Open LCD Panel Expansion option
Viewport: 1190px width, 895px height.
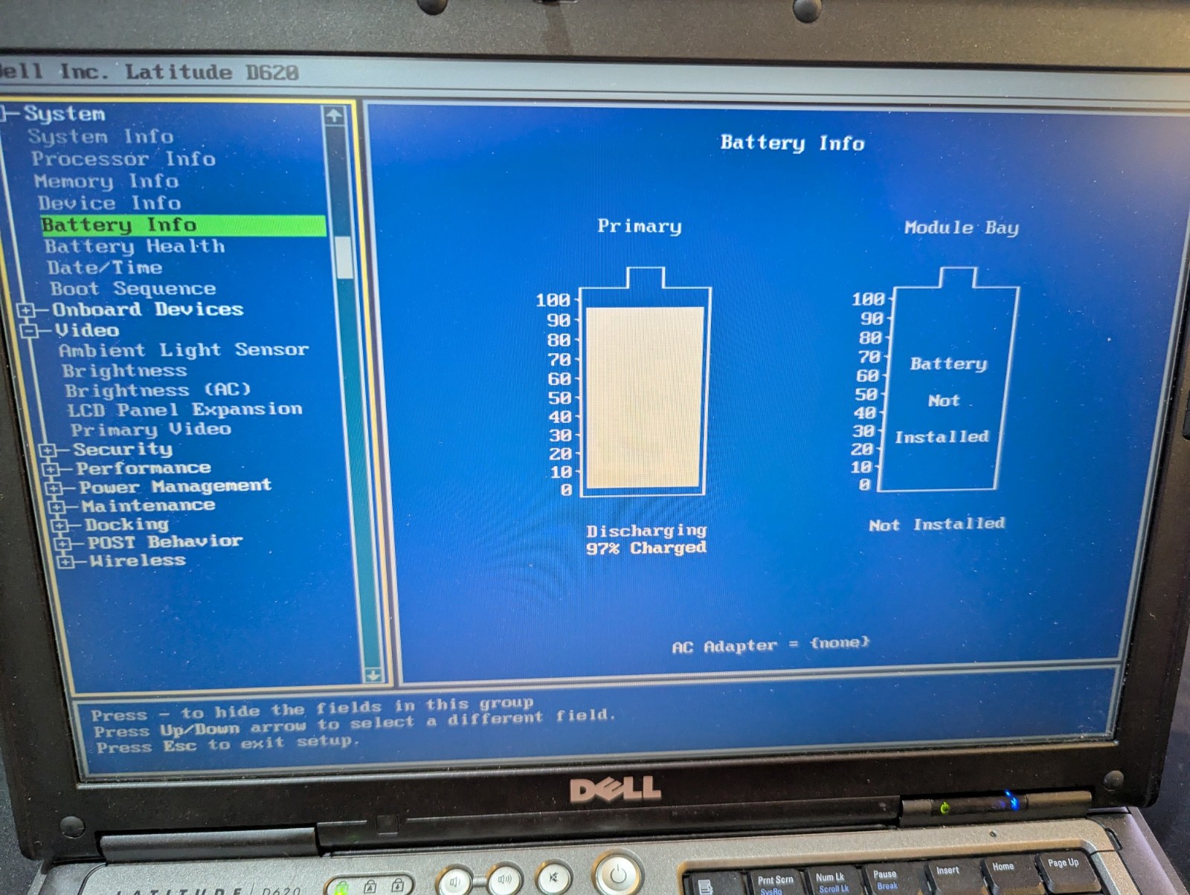pyautogui.click(x=185, y=410)
